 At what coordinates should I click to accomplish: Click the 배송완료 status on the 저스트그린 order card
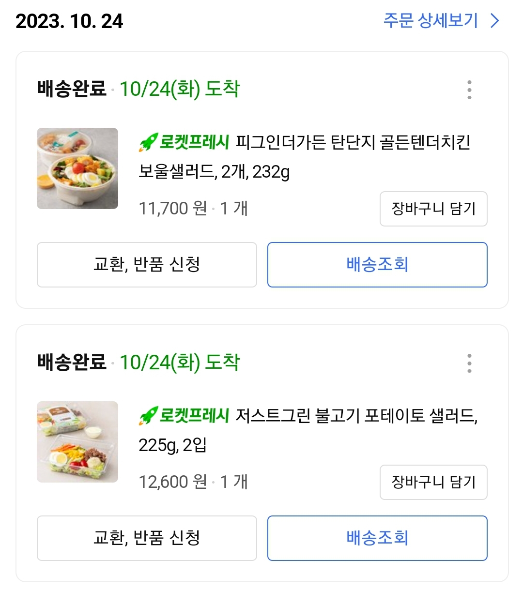coord(72,363)
